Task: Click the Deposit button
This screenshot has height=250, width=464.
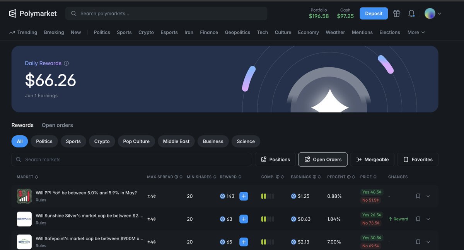Action: click(374, 14)
